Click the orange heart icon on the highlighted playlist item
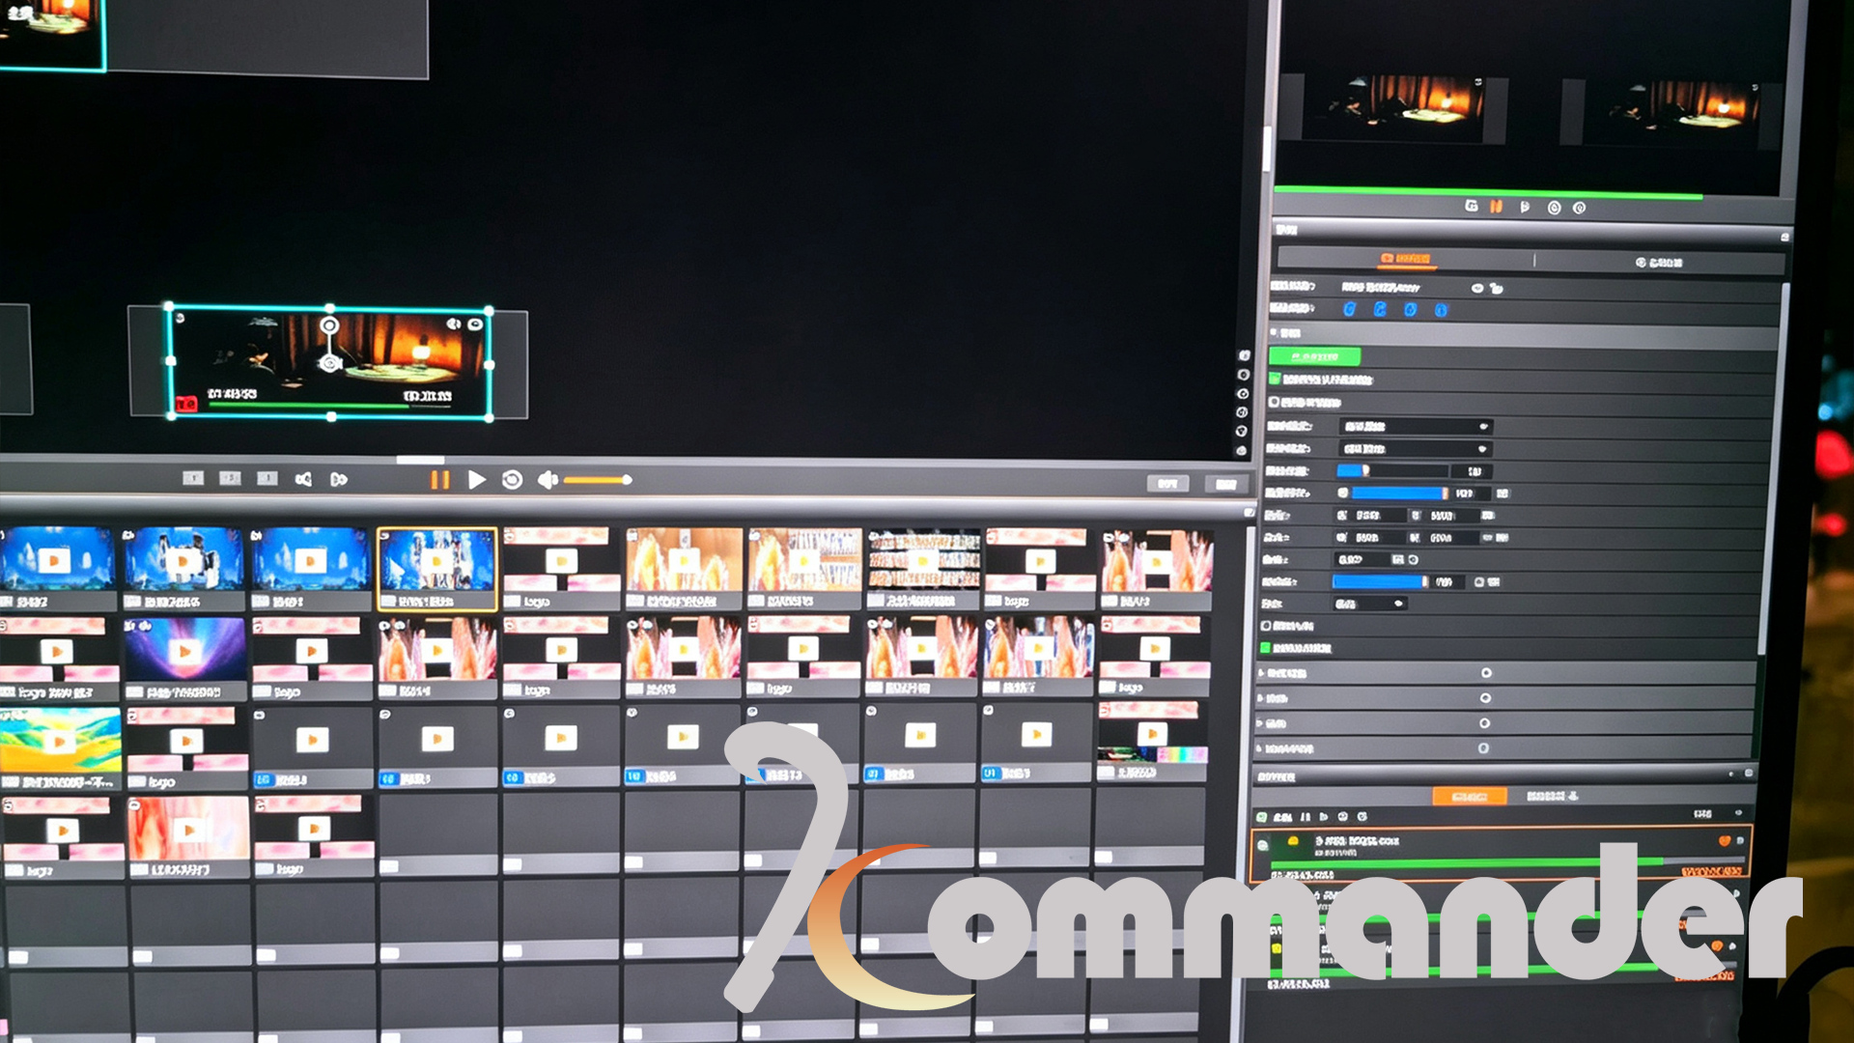The image size is (1854, 1043). [x=1725, y=841]
